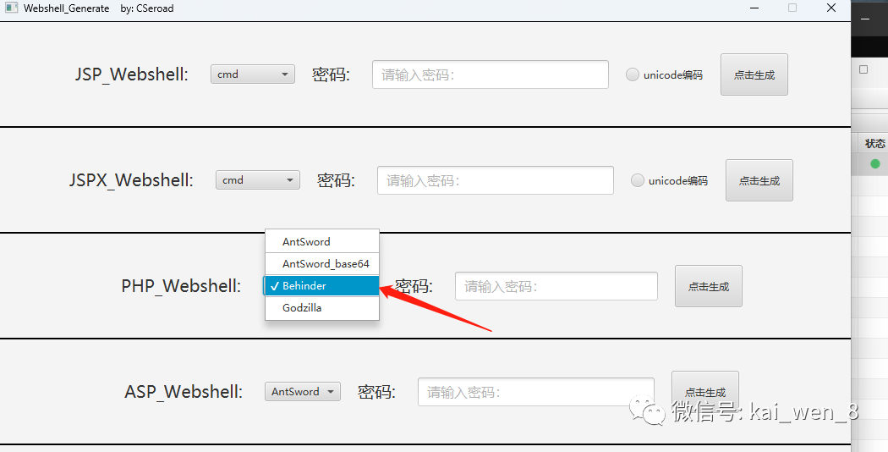This screenshot has width=888, height=452.
Task: Choose AntSword_base64 in the PHP dropdown list
Action: [x=321, y=264]
